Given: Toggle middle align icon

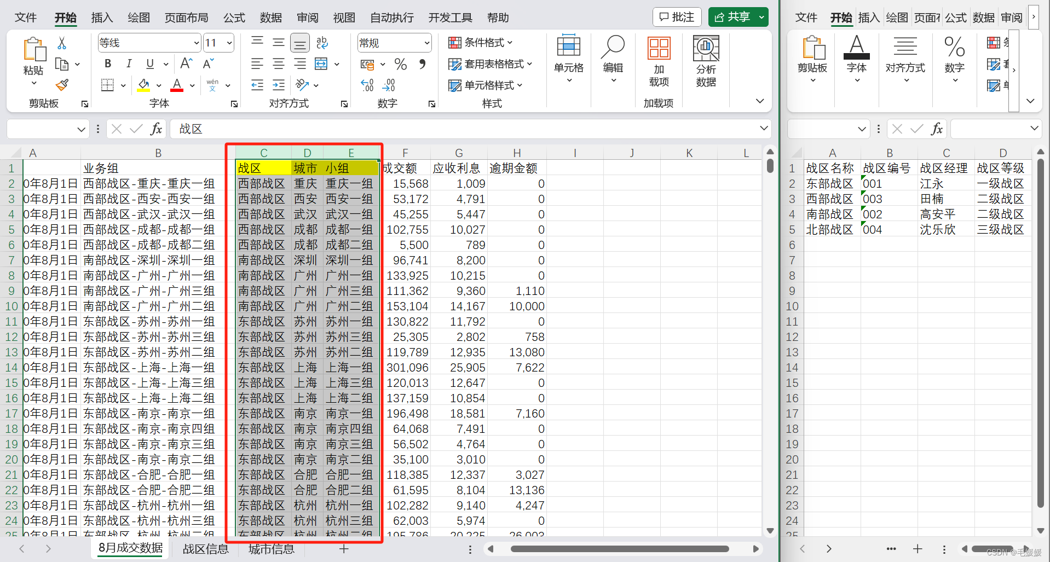Looking at the screenshot, I should click(278, 42).
